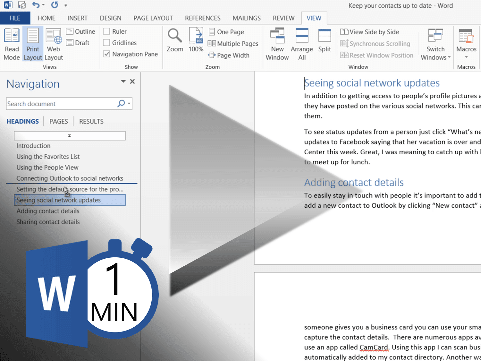Show PAGES in Navigation pane
This screenshot has height=361, width=481.
59,121
